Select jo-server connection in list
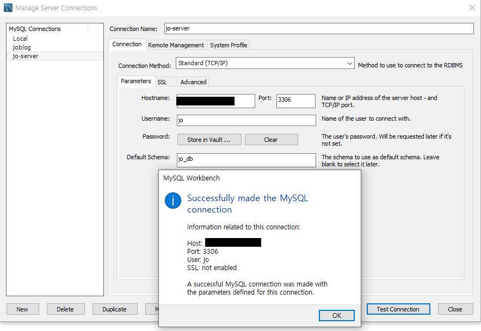Viewport: 481px width, 331px height. [x=55, y=56]
